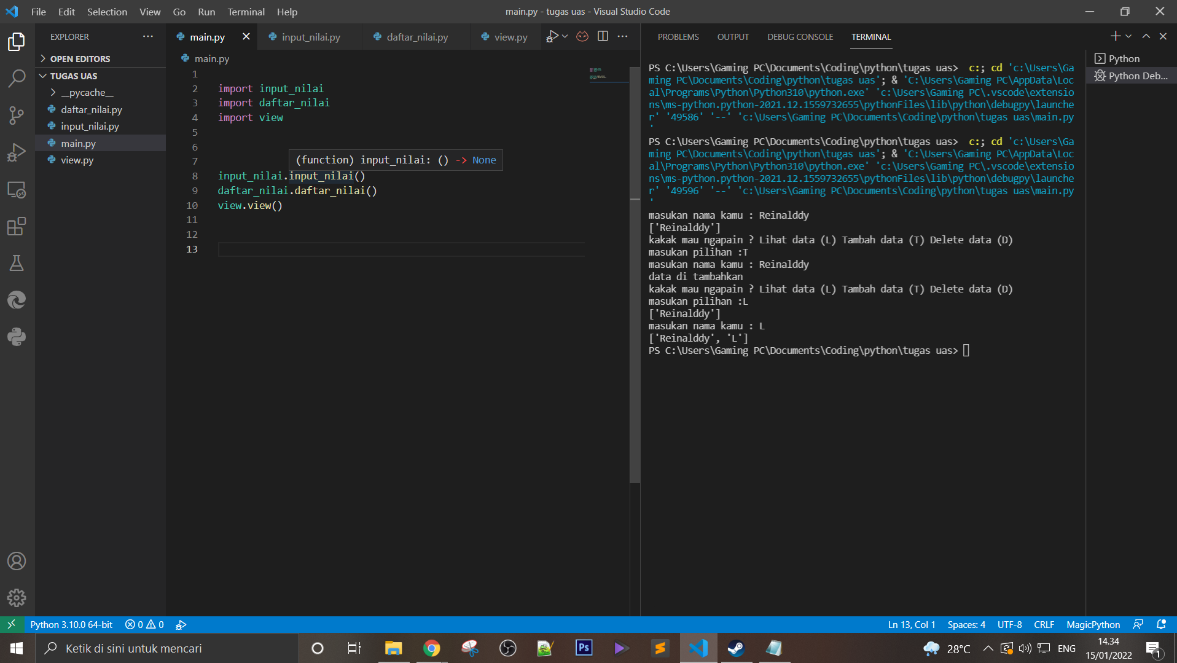Image resolution: width=1177 pixels, height=663 pixels.
Task: Change the CRLF end of line setting
Action: point(1044,624)
